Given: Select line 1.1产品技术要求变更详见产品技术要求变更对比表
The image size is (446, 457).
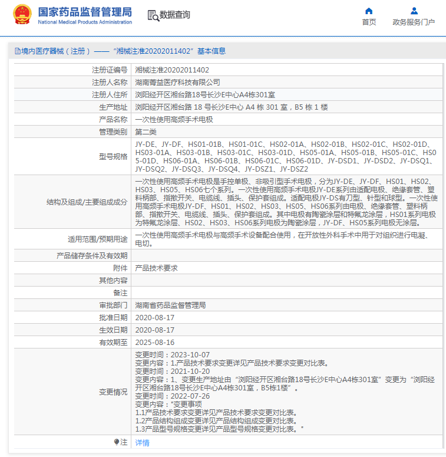Looking at the screenshot, I should click(216, 413).
